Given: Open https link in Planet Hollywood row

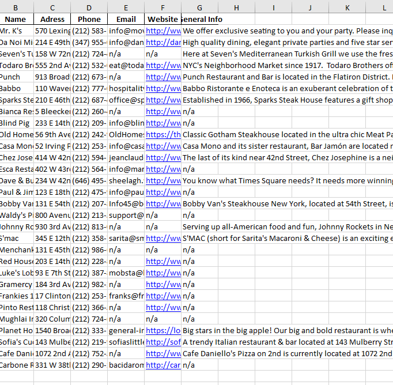Looking at the screenshot, I should point(163,331).
